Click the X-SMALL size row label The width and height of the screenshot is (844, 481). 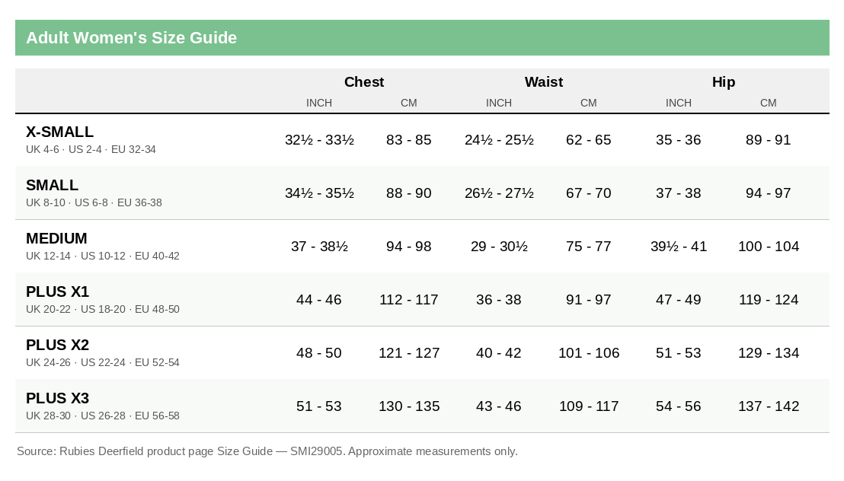tap(59, 132)
